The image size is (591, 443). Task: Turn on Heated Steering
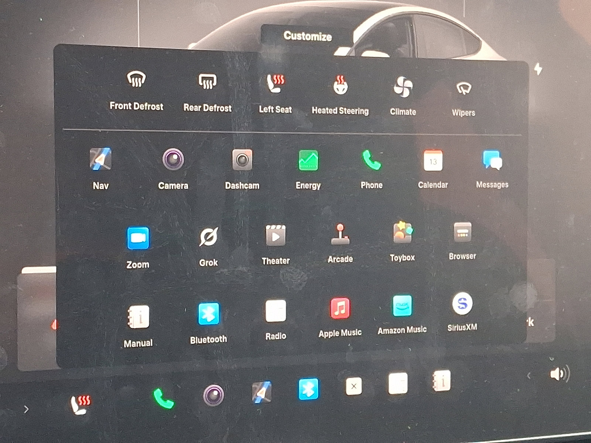[x=340, y=85]
